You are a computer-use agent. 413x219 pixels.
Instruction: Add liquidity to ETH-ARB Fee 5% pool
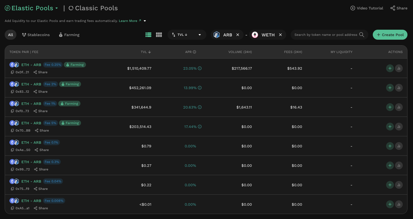[390, 127]
